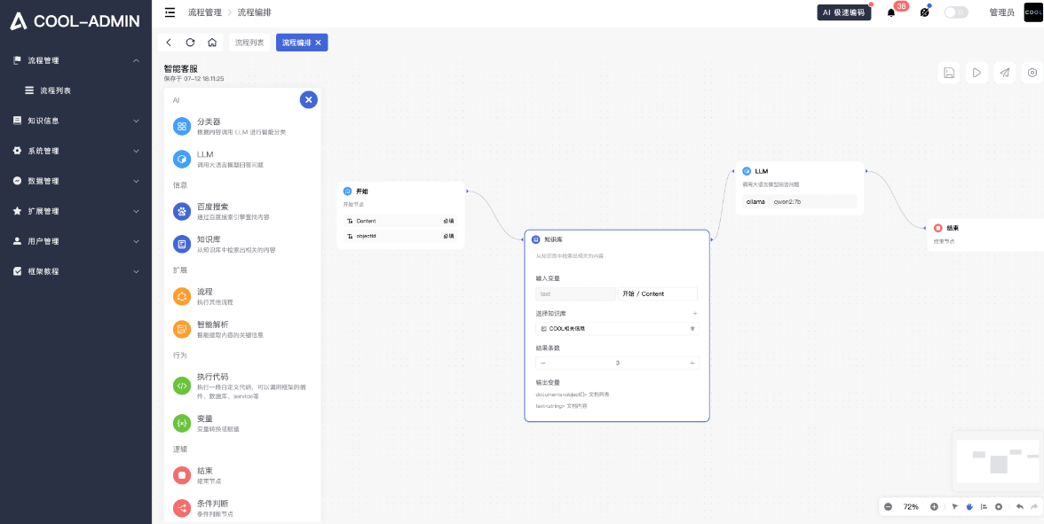Zoom out the canvas with minus button

point(888,507)
